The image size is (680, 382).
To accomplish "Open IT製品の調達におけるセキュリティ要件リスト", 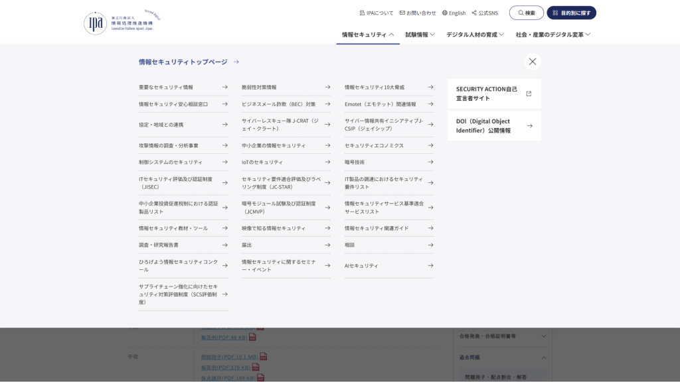I will point(389,183).
